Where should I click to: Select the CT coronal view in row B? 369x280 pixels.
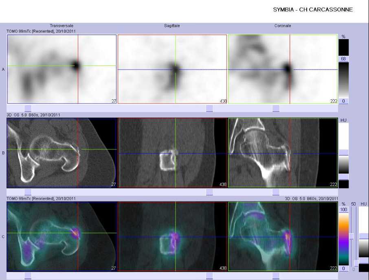click(283, 153)
